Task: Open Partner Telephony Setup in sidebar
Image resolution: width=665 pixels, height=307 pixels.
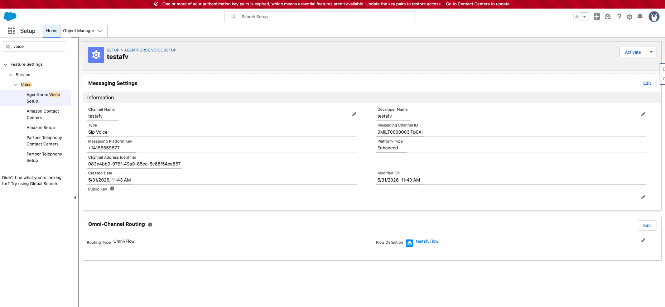Action: coord(44,157)
